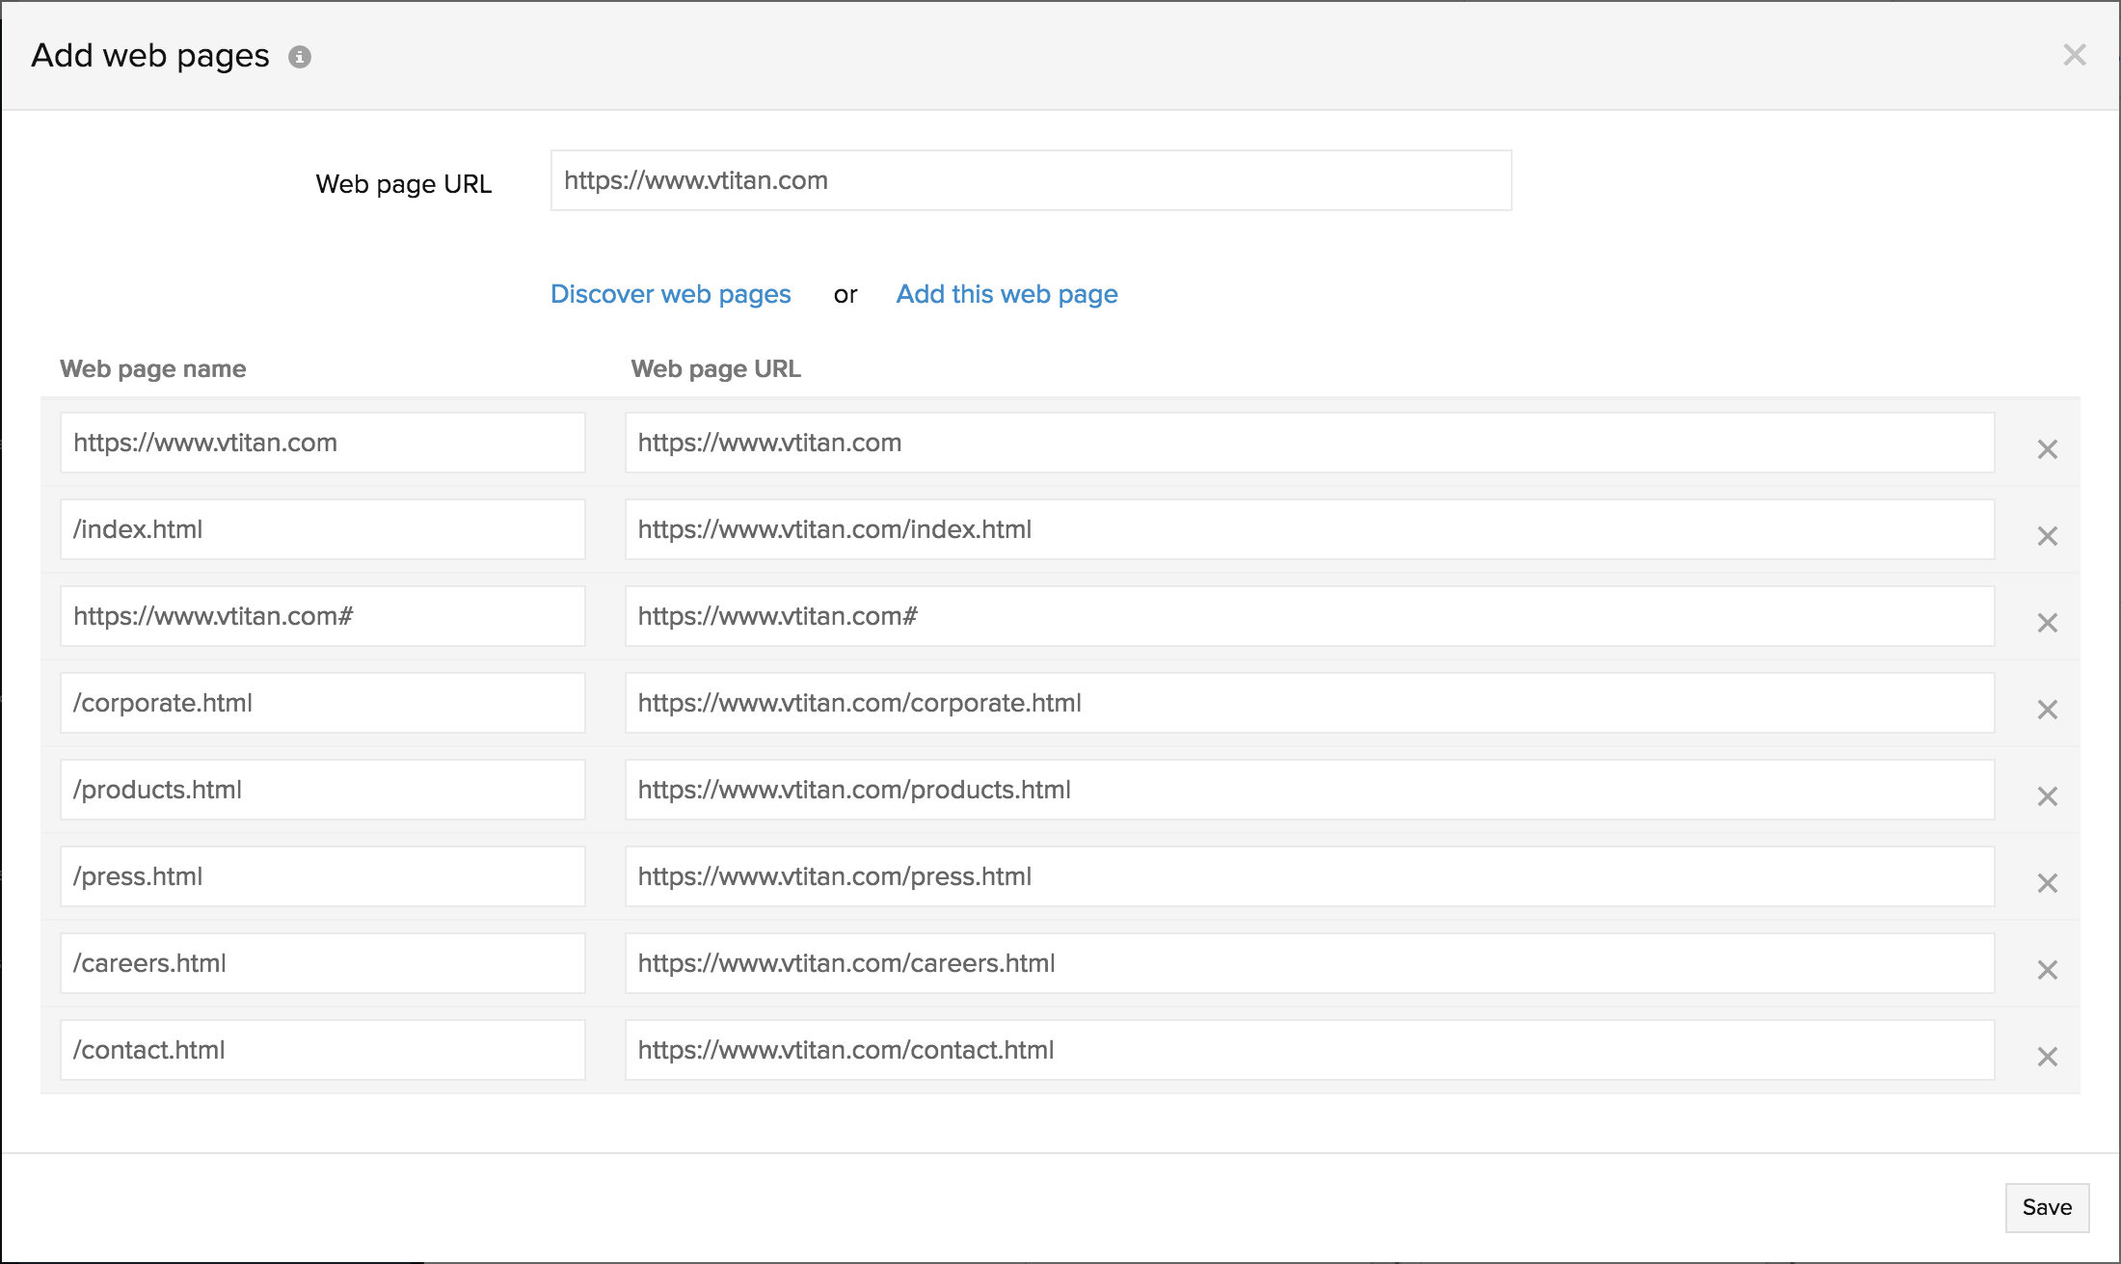This screenshot has height=1264, width=2121.
Task: Remove the https://www.vtitan.com row
Action: coord(2047,449)
